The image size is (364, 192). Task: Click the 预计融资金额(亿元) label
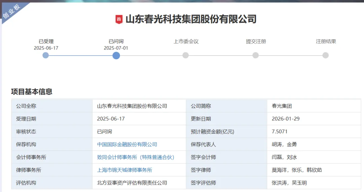click(212, 132)
